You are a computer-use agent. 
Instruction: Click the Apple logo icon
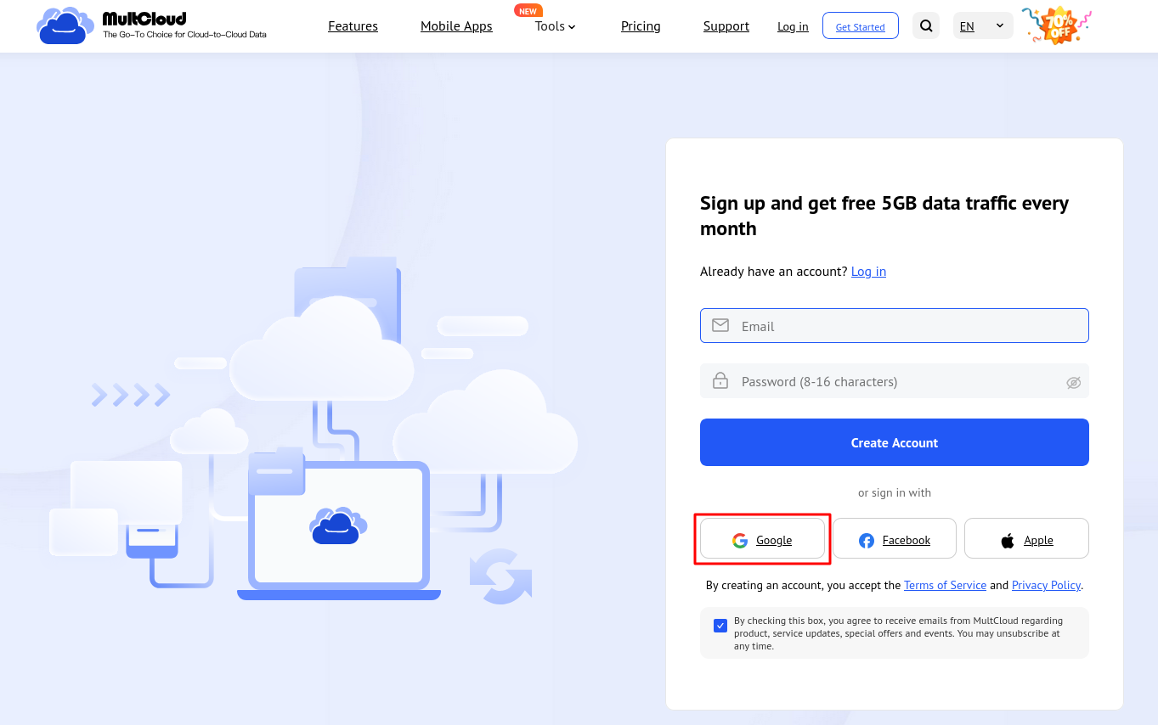tap(1008, 541)
